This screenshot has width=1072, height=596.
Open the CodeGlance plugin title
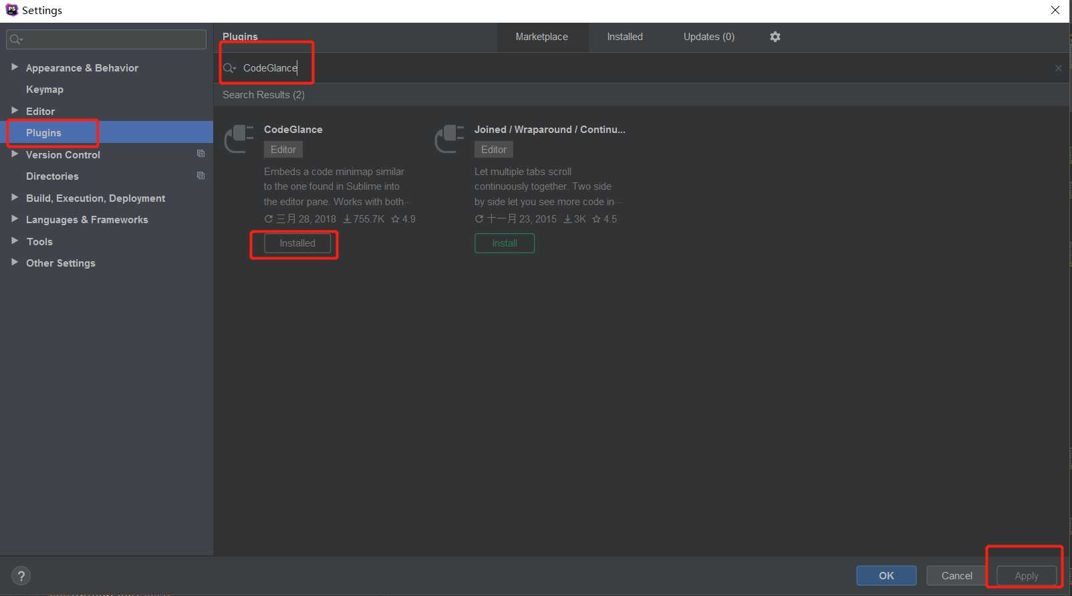(293, 130)
